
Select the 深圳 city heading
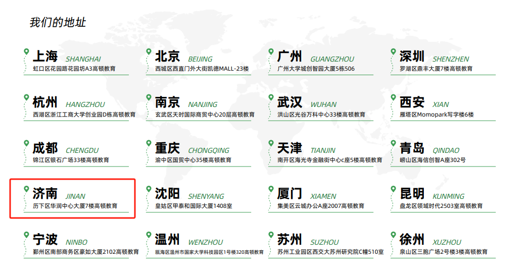coord(412,56)
